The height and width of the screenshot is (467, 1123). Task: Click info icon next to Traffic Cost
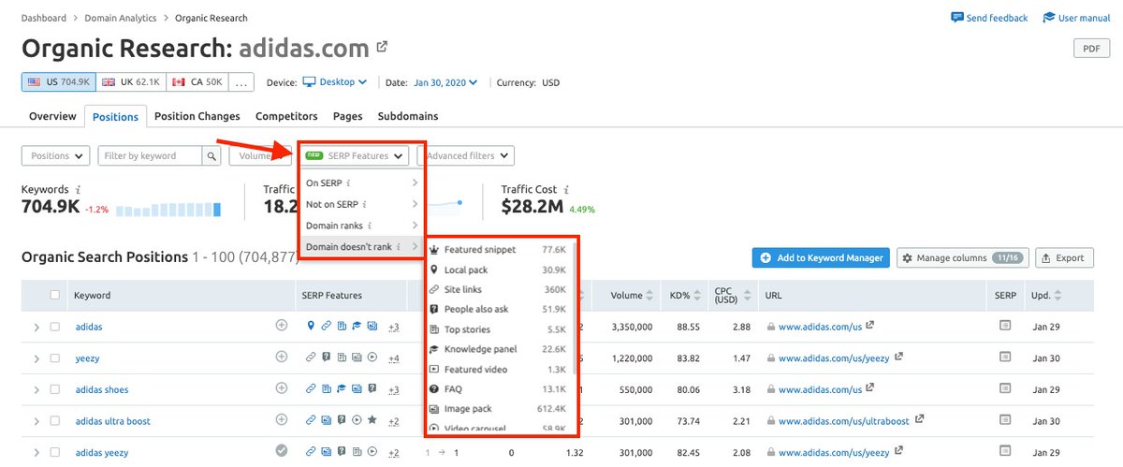(x=566, y=190)
